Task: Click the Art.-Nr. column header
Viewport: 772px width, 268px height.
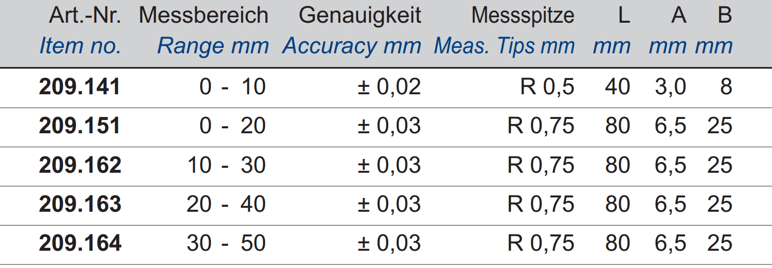Action: click(84, 16)
